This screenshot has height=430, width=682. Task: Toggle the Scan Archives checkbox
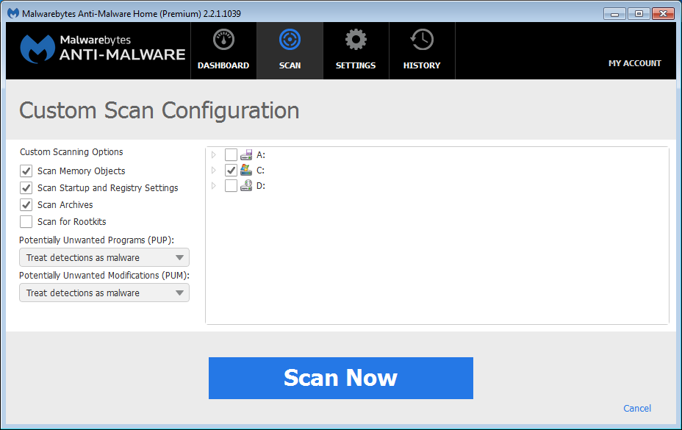(x=26, y=204)
